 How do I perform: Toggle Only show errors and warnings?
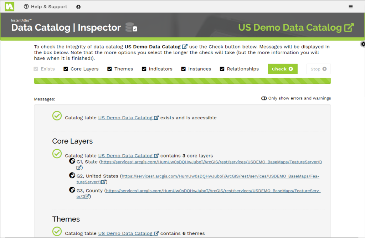click(x=264, y=98)
